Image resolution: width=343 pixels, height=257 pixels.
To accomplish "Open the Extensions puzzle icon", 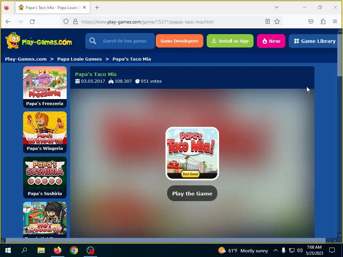I will point(323,21).
